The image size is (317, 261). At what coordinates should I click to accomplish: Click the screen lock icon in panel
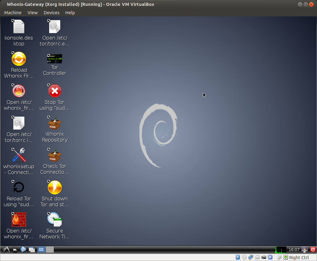[x=305, y=250]
